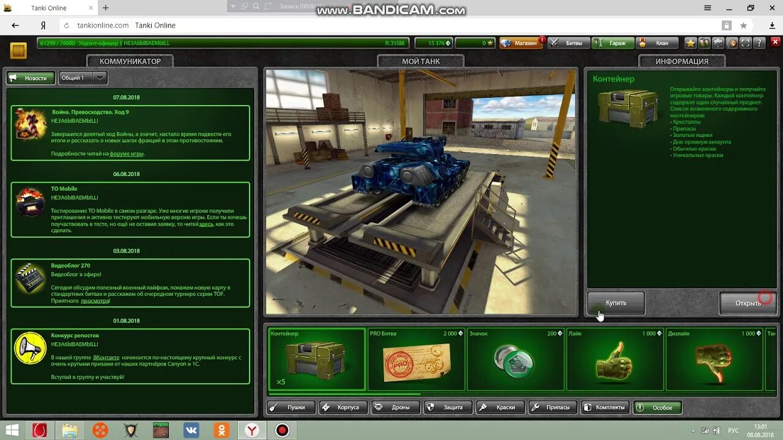Open game settings gear icon
The image size is (783, 440).
click(718, 43)
